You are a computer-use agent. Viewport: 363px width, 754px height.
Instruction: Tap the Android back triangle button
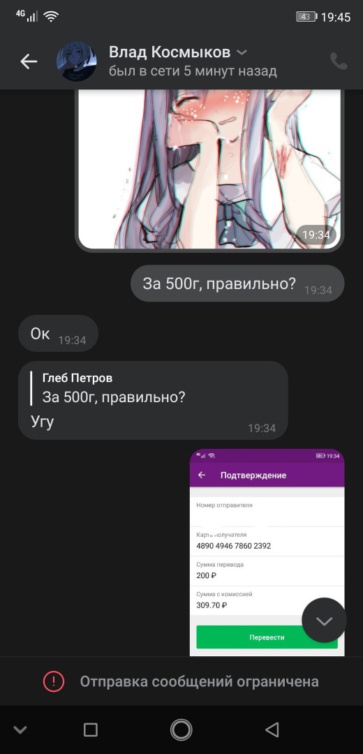[x=272, y=730]
